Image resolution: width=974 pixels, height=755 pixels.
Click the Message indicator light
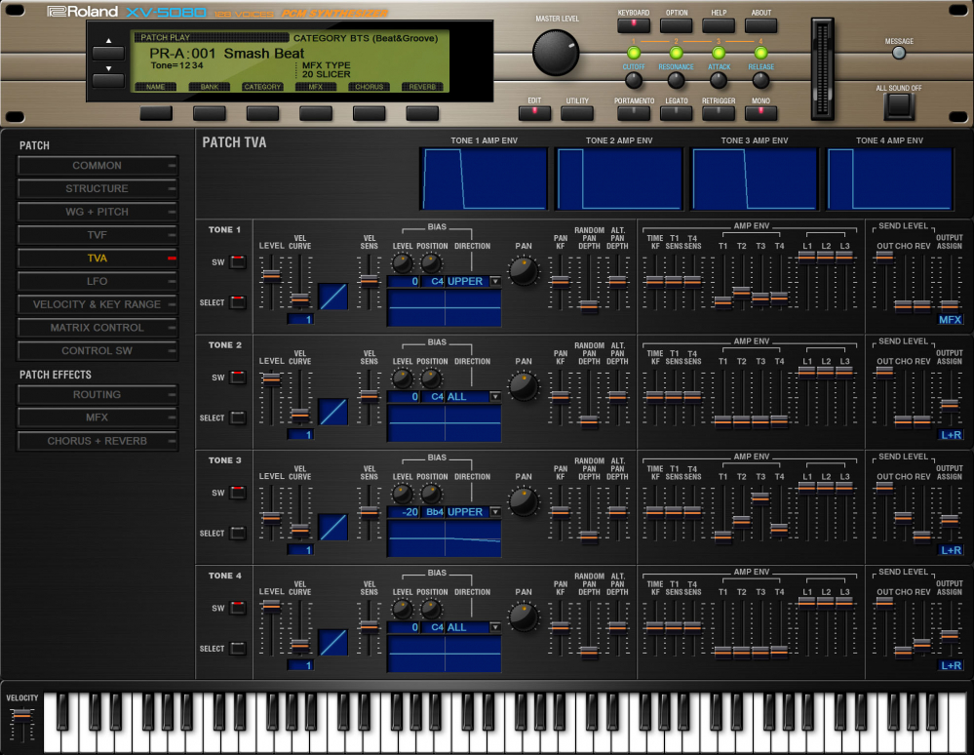(899, 54)
